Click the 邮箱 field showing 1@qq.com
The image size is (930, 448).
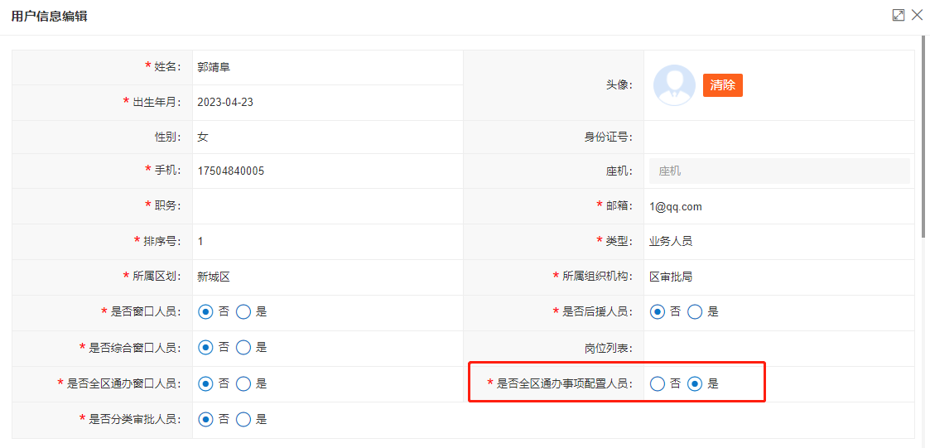777,207
